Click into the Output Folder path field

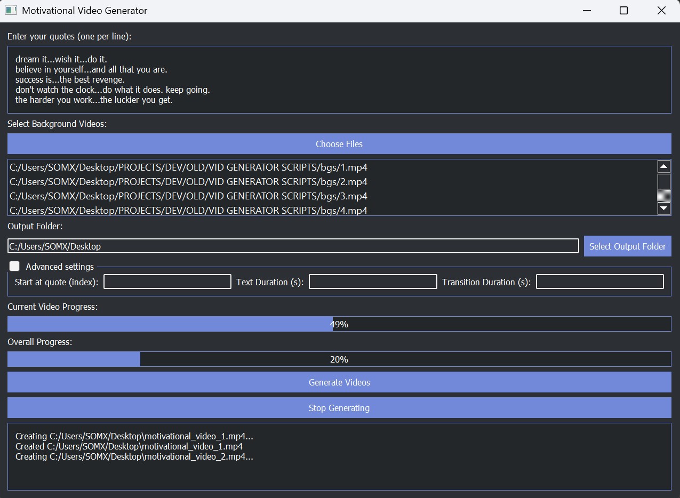click(x=293, y=246)
